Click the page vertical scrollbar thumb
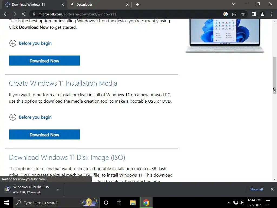This screenshot has width=277, height=208. pyautogui.click(x=275, y=75)
